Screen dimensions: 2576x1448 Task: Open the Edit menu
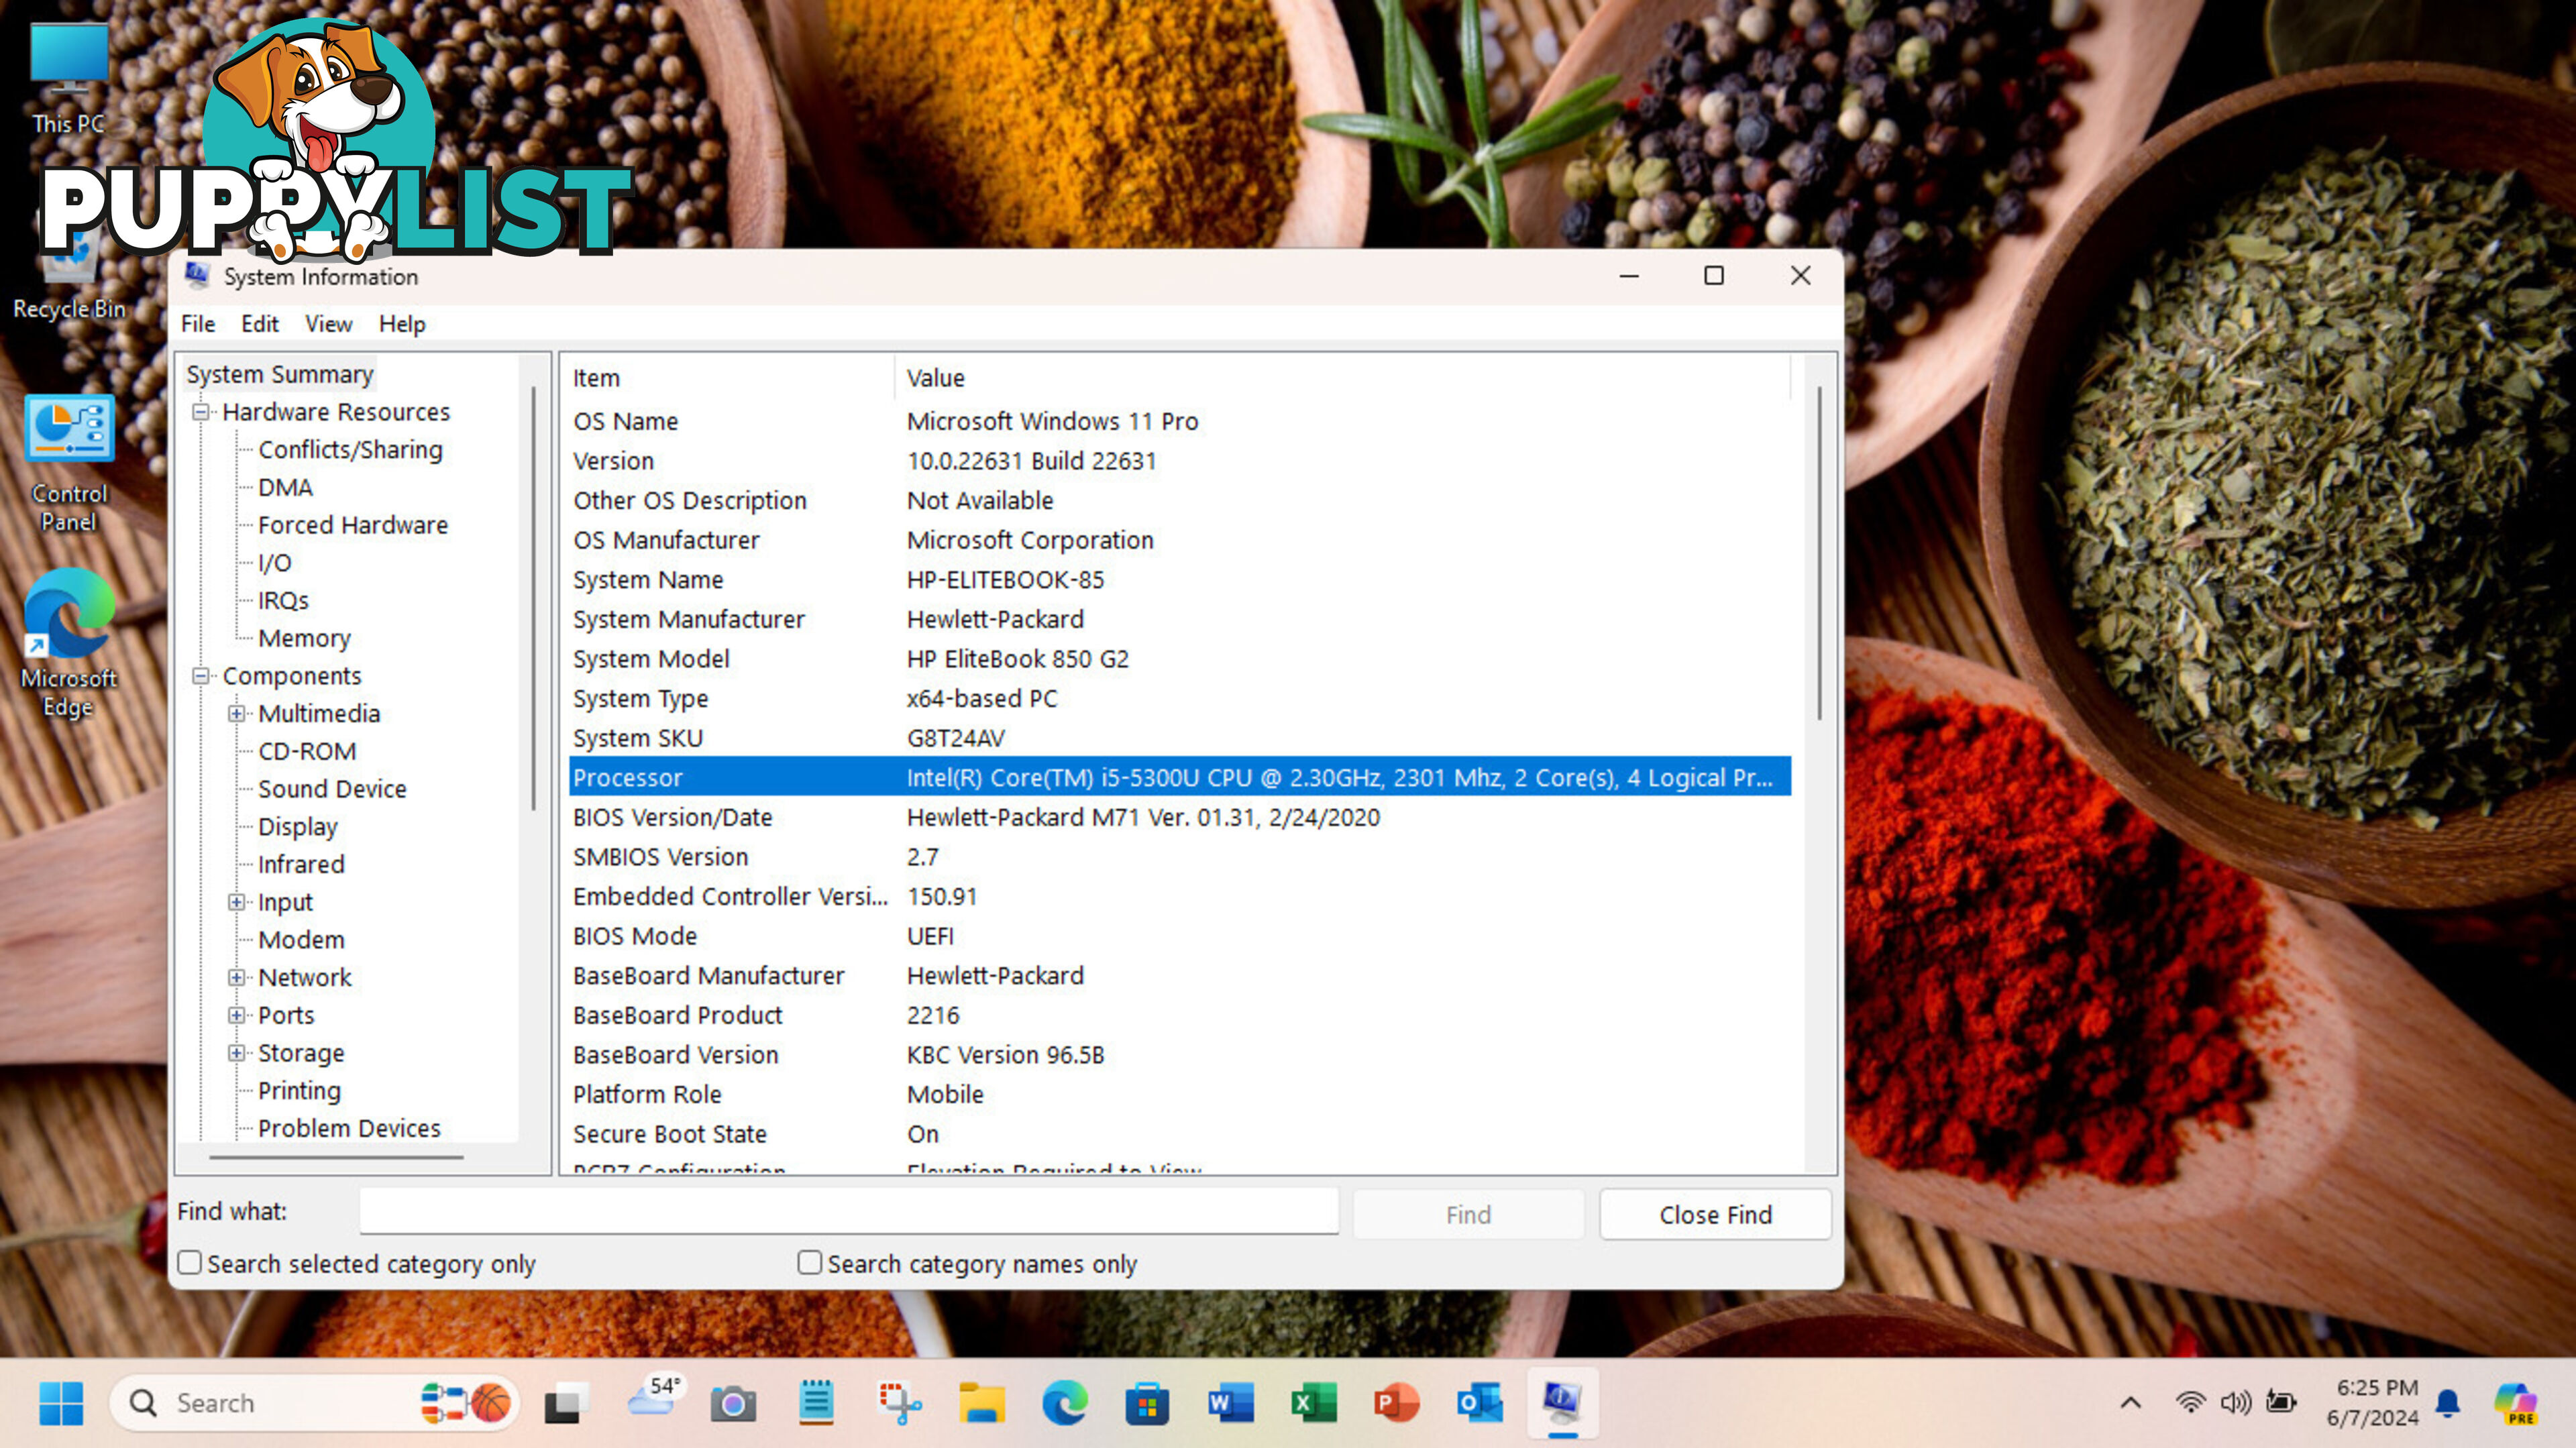coord(260,324)
